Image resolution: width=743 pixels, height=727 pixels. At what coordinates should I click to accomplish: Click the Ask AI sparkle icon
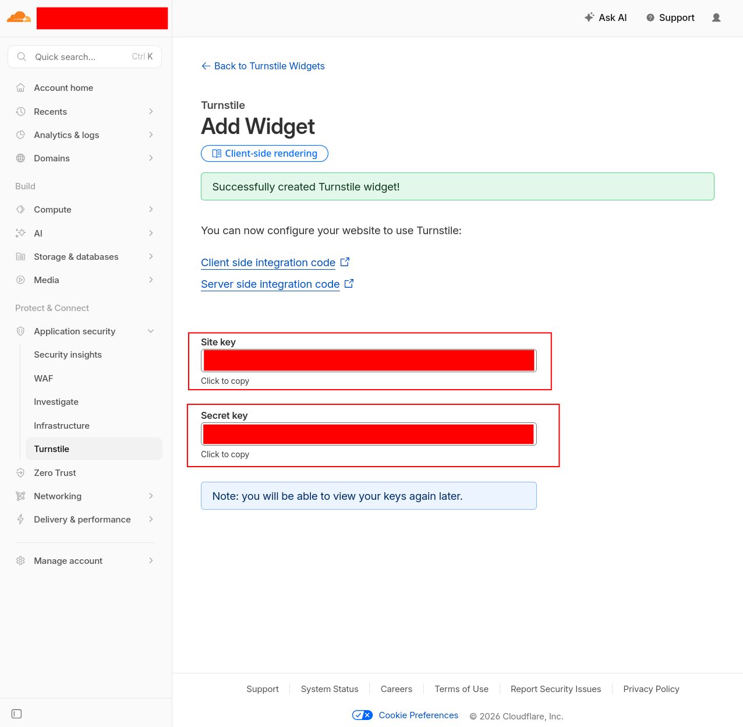tap(589, 17)
